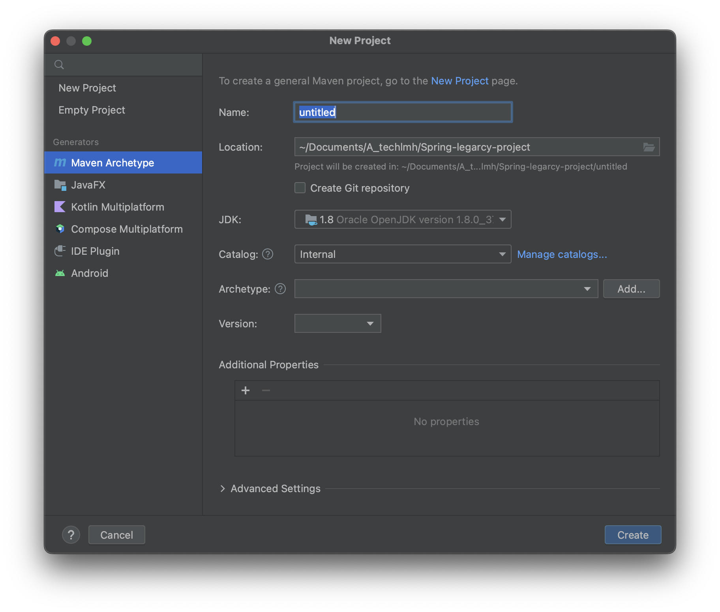Enable Create Git repository checkbox

[x=300, y=188]
